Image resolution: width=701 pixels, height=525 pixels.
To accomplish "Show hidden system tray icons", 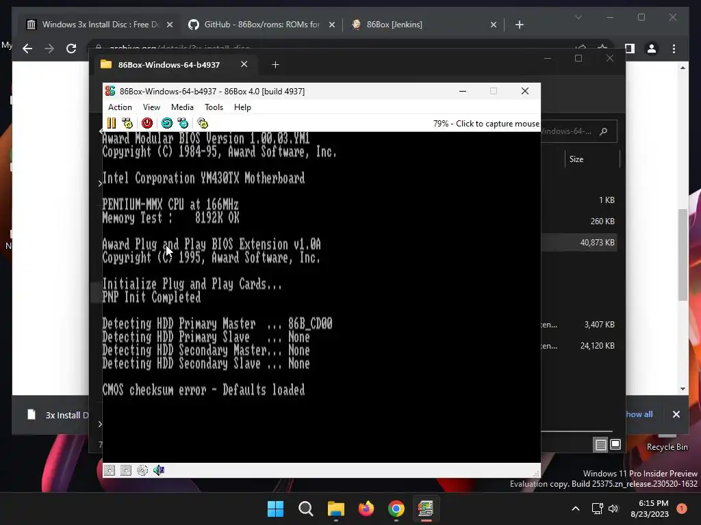I will click(576, 509).
